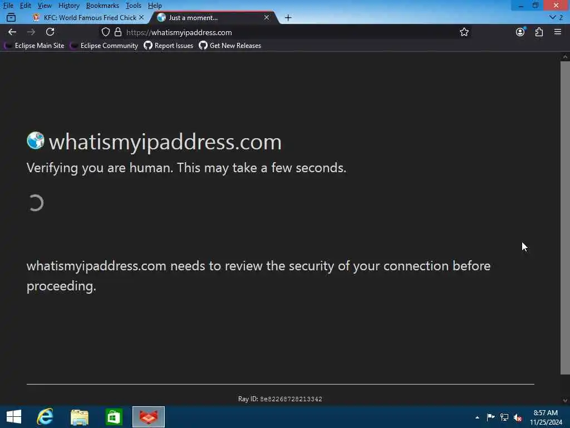
Task: Show hidden system tray icons
Action: coord(477,417)
